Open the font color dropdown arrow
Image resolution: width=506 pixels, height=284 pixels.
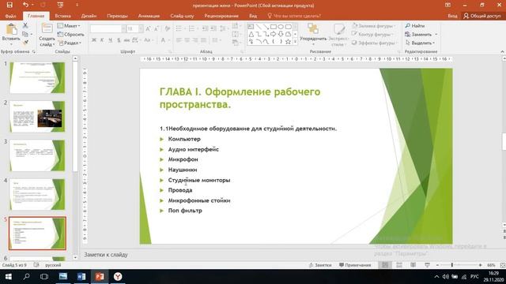coord(168,40)
